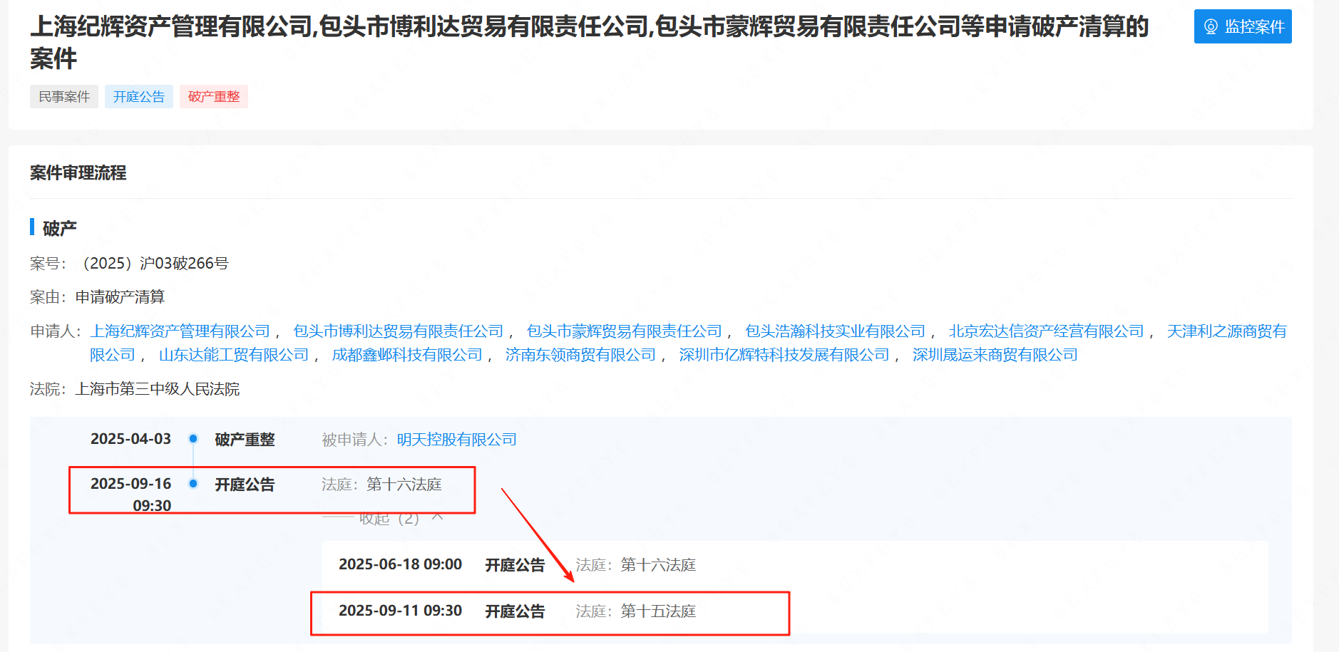Open applicant 包头市博利达贸易有限责任公司 link
Screen dimensions: 1339x652
pos(399,331)
